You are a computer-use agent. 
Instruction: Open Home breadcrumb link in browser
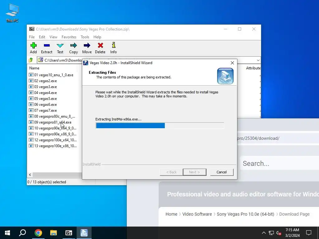coord(171,214)
